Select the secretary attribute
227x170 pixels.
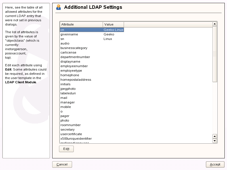pos(68,129)
